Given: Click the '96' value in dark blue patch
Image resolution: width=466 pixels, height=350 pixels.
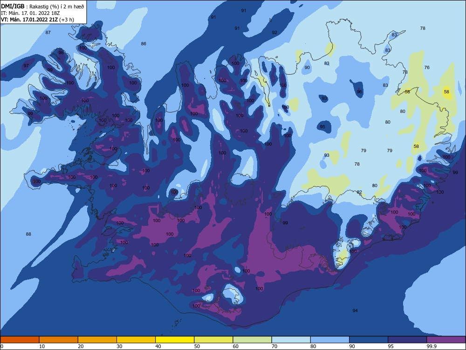Looking at the screenshot, I should 359,91.
